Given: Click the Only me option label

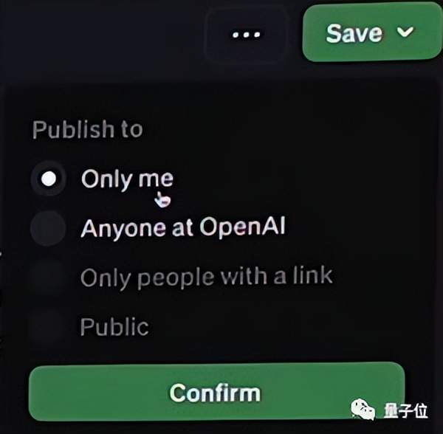Looking at the screenshot, I should [x=127, y=179].
